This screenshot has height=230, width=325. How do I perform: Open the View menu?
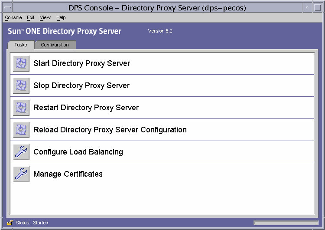(x=45, y=18)
